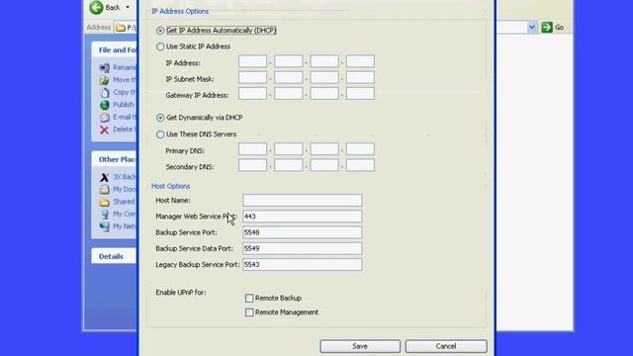Image resolution: width=633 pixels, height=356 pixels.
Task: Click the IP Address Options section label
Action: click(180, 11)
